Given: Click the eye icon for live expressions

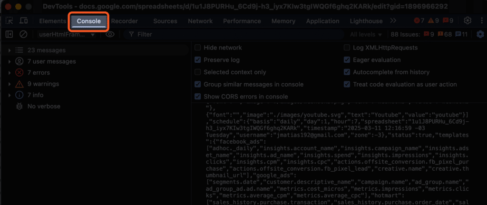Looking at the screenshot, I should click(110, 34).
